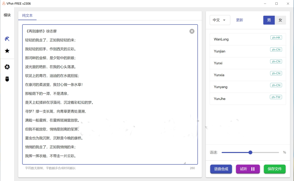Click the zh-CN tag on Yunjian
Viewport: 294px width, 181px height.
tap(276, 50)
